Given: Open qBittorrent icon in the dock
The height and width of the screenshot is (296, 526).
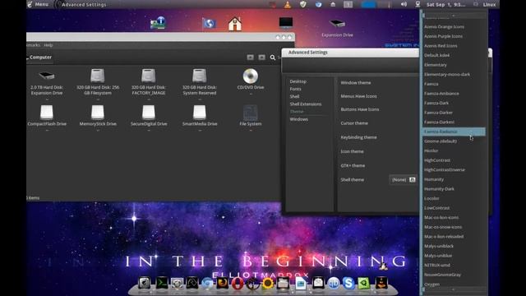Looking at the screenshot, I should tap(333, 283).
